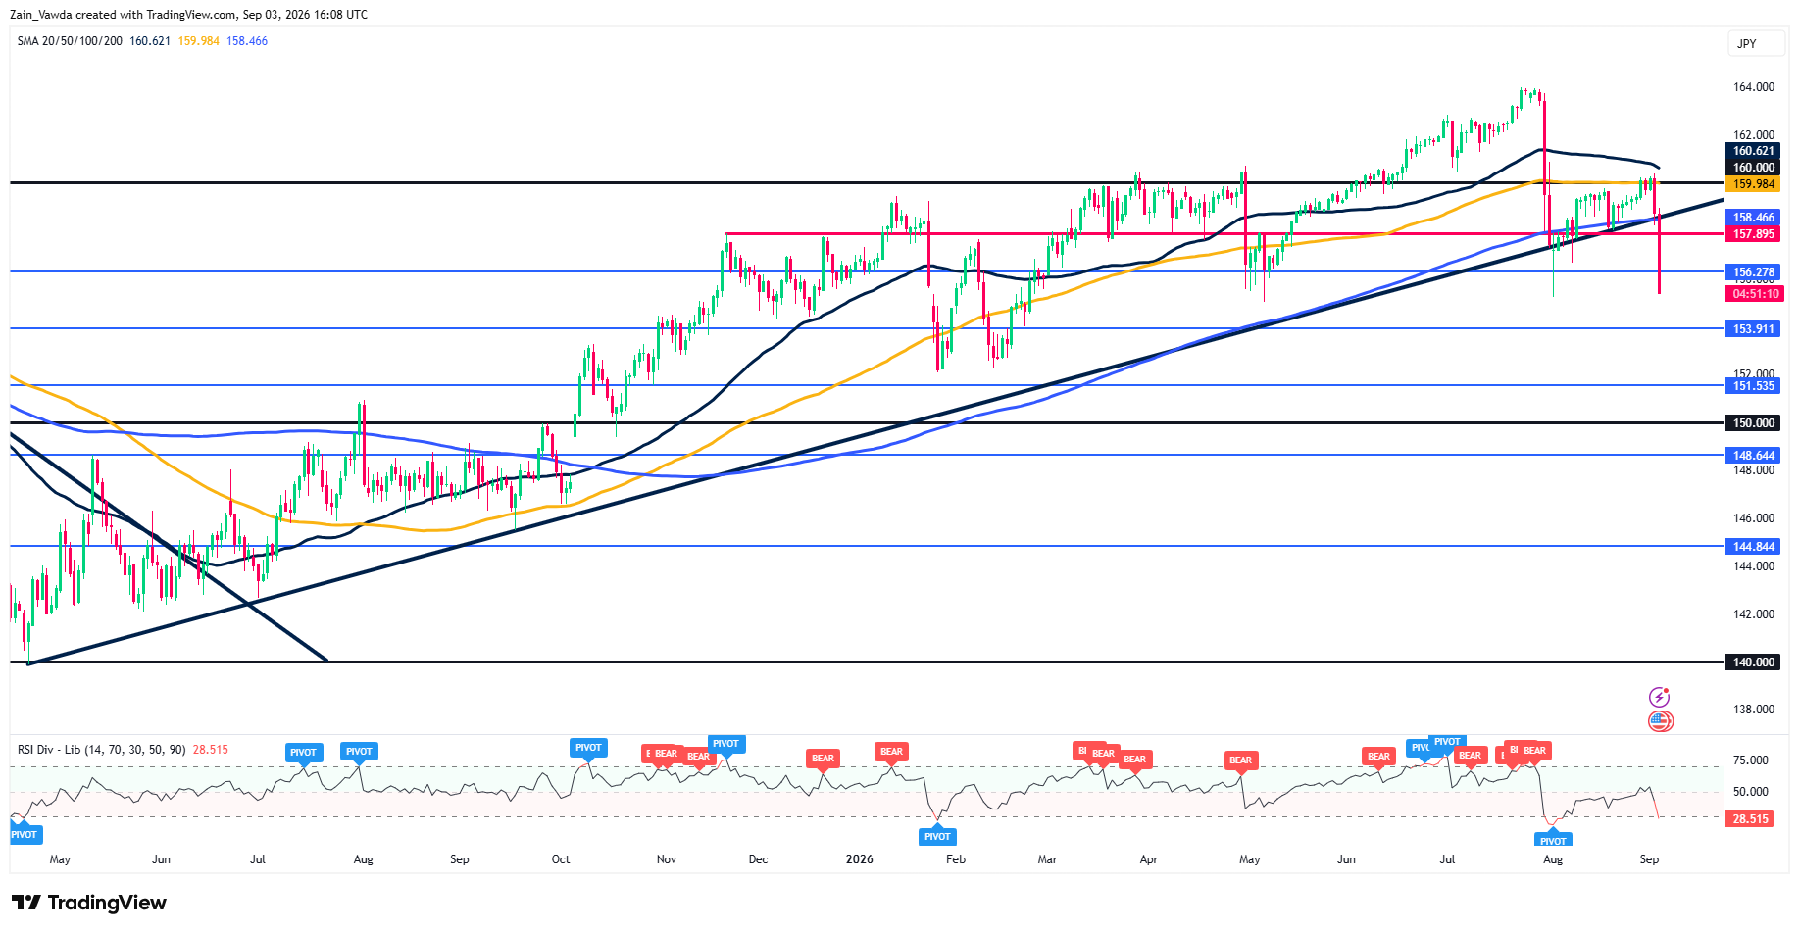Click the 151.535 price axis label
The image size is (1799, 932).
pos(1753,386)
